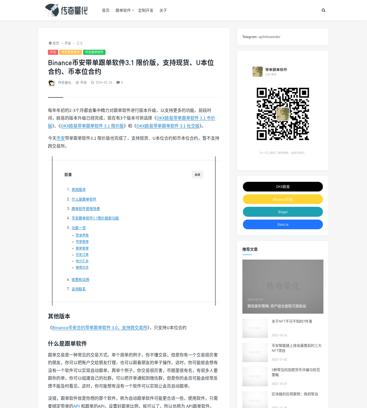Jump to 功能一览 in contents
Image resolution: width=367 pixels, height=408 pixels.
79,228
